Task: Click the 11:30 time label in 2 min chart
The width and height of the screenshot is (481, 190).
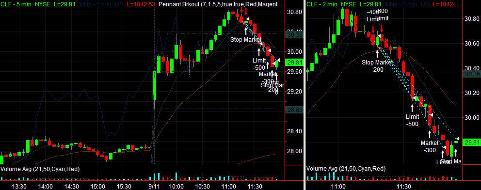Action: pos(404,186)
